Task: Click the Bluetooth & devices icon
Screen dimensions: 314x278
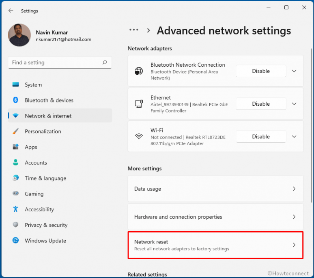Action: [x=15, y=100]
